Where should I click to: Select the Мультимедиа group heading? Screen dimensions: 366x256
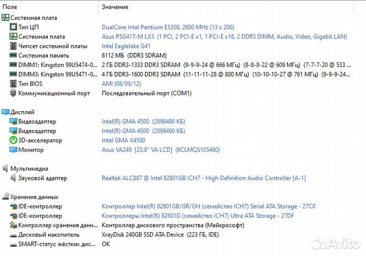click(29, 169)
